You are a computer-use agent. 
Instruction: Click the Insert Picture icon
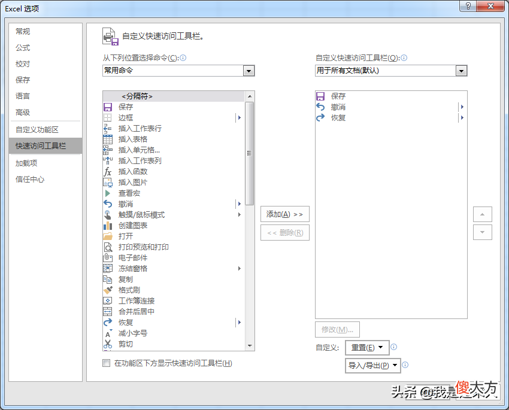[x=107, y=183]
